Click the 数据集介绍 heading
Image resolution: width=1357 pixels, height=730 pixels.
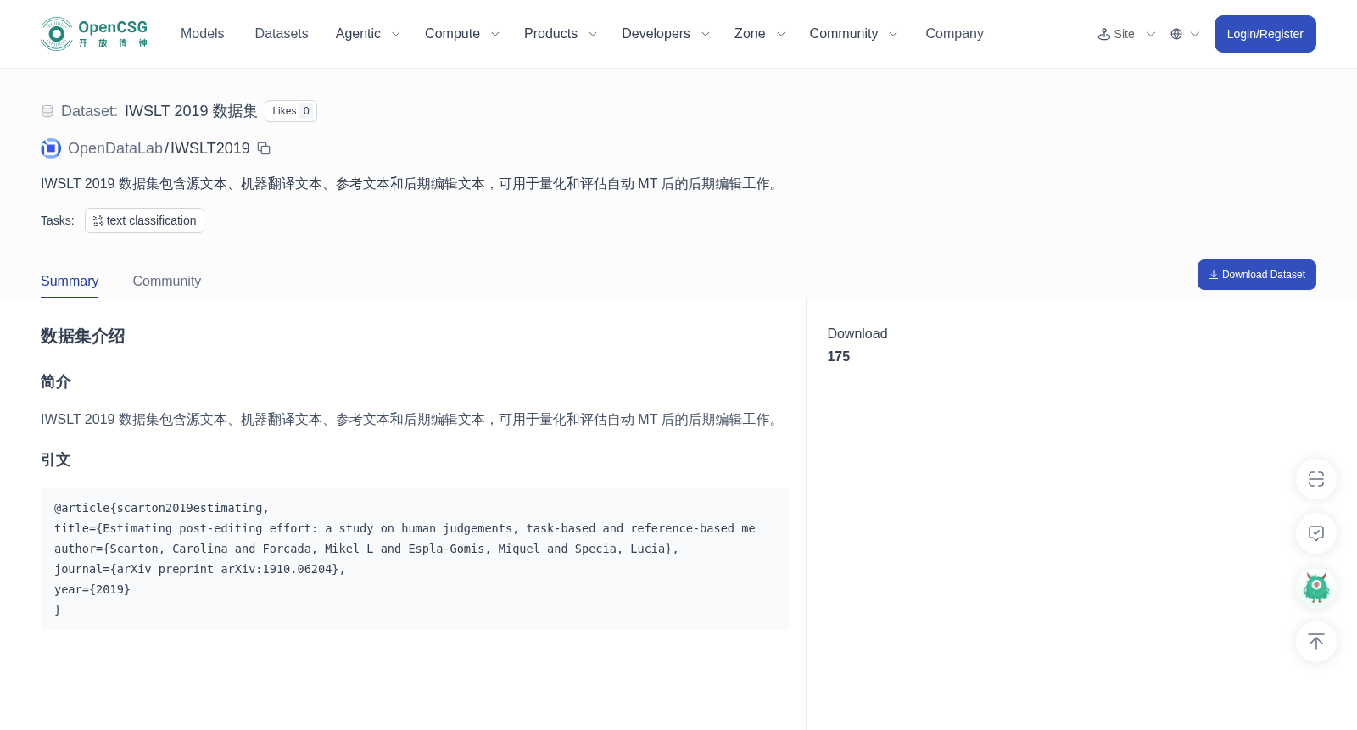click(83, 337)
